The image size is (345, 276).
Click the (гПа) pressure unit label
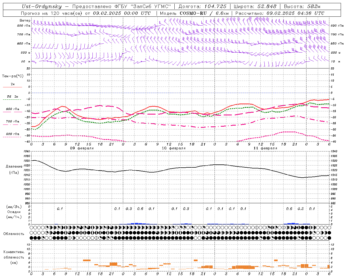[x=14, y=173]
